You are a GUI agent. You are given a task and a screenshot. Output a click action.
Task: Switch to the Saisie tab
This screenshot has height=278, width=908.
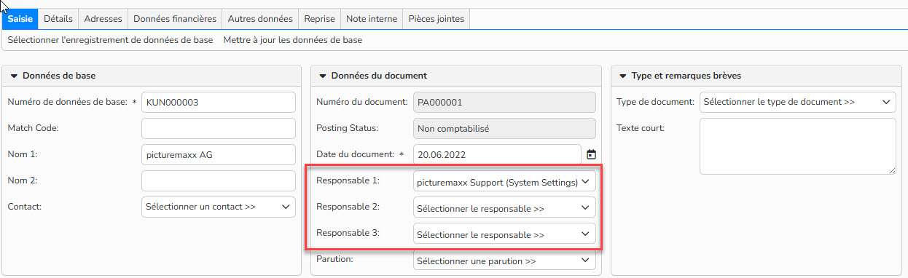click(19, 19)
